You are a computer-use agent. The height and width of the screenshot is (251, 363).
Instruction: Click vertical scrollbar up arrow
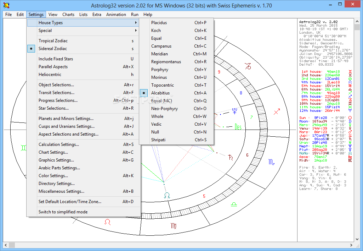coord(357,21)
